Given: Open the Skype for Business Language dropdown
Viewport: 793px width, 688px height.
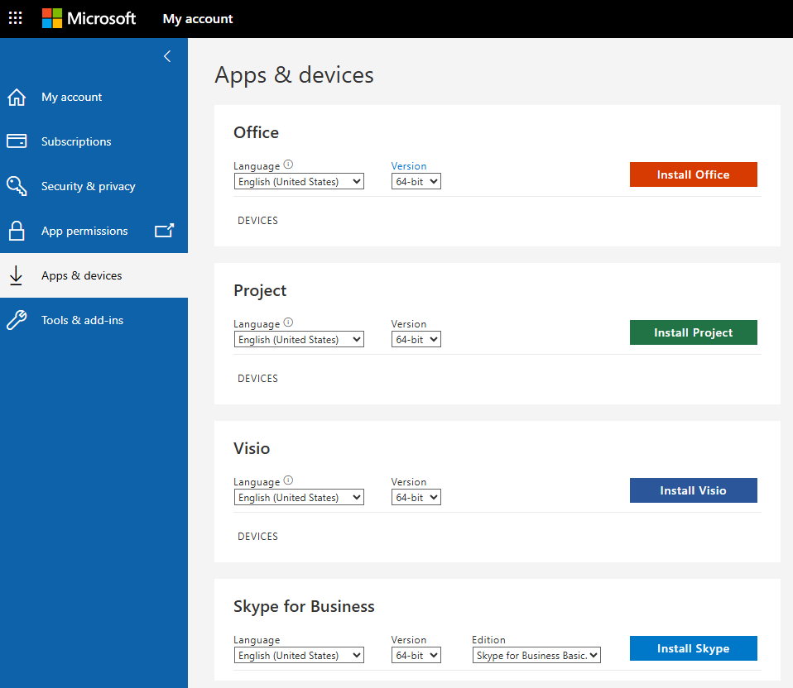Looking at the screenshot, I should click(x=299, y=655).
